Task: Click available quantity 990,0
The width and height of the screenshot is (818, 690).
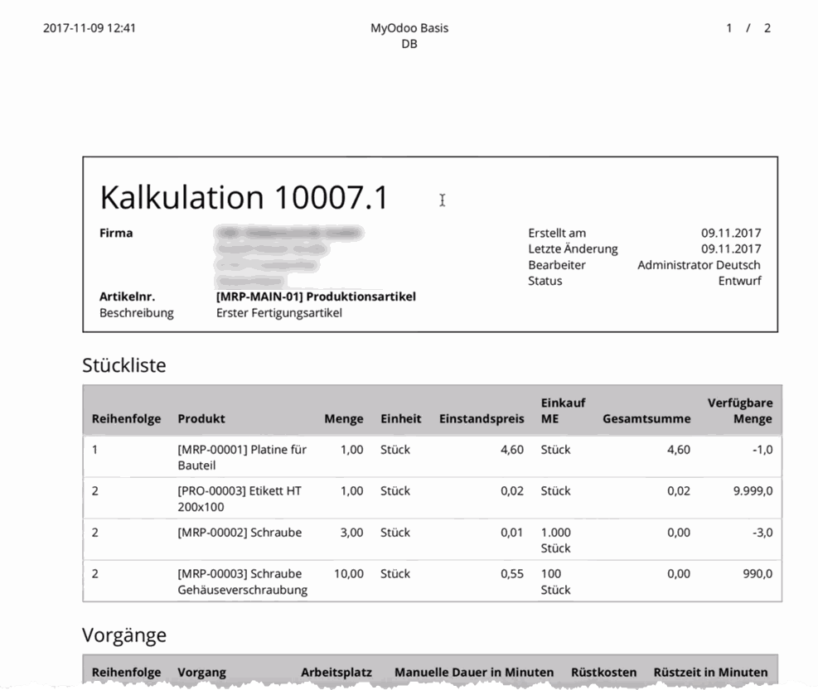Action: 757,574
